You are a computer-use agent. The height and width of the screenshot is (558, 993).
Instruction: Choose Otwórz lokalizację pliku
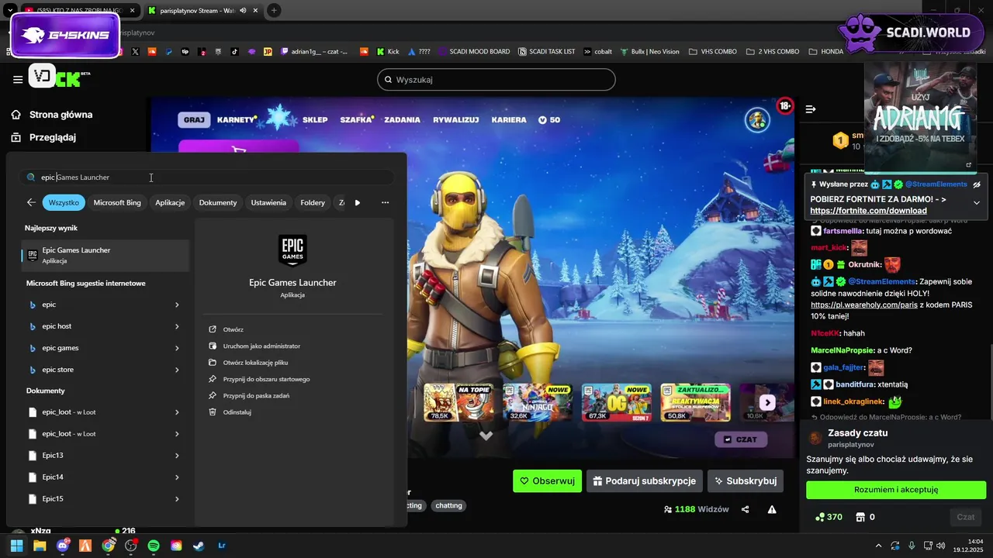248,362
